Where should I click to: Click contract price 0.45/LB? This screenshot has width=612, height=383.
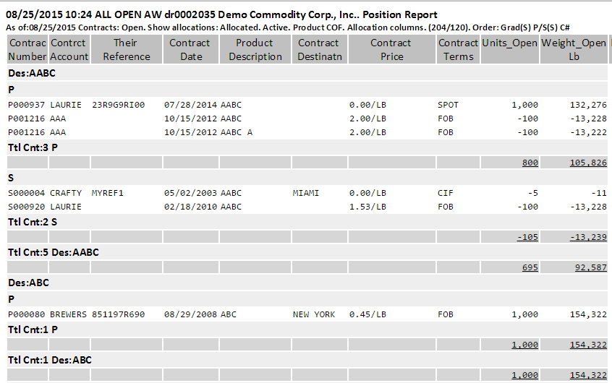pyautogui.click(x=367, y=314)
